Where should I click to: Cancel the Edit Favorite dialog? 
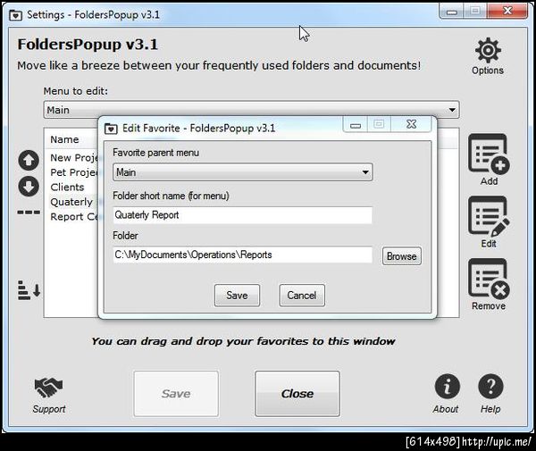click(x=302, y=296)
